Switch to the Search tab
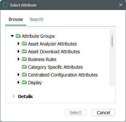The image size is (126, 122). [x=37, y=19]
